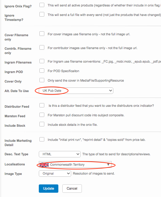Check the Ingram POD box
This screenshot has height=197, width=161.
[42, 71]
